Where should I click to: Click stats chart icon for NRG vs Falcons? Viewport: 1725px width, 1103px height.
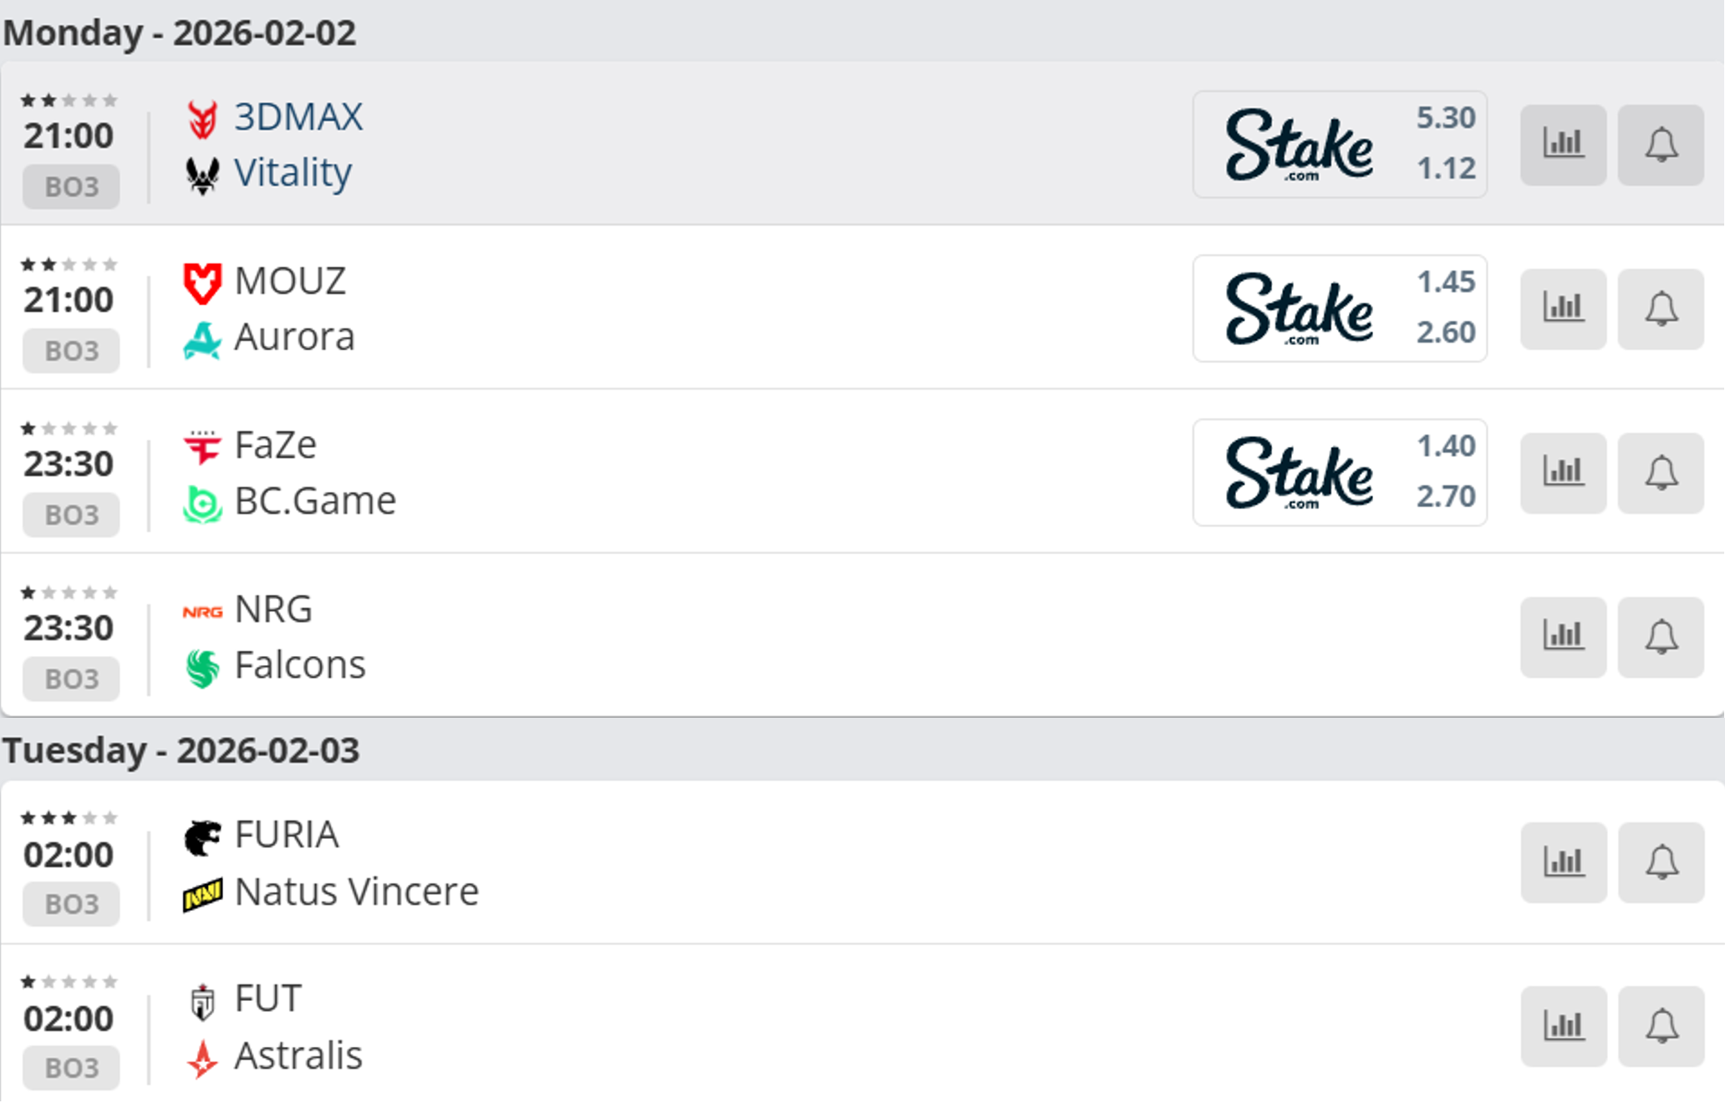pyautogui.click(x=1562, y=637)
